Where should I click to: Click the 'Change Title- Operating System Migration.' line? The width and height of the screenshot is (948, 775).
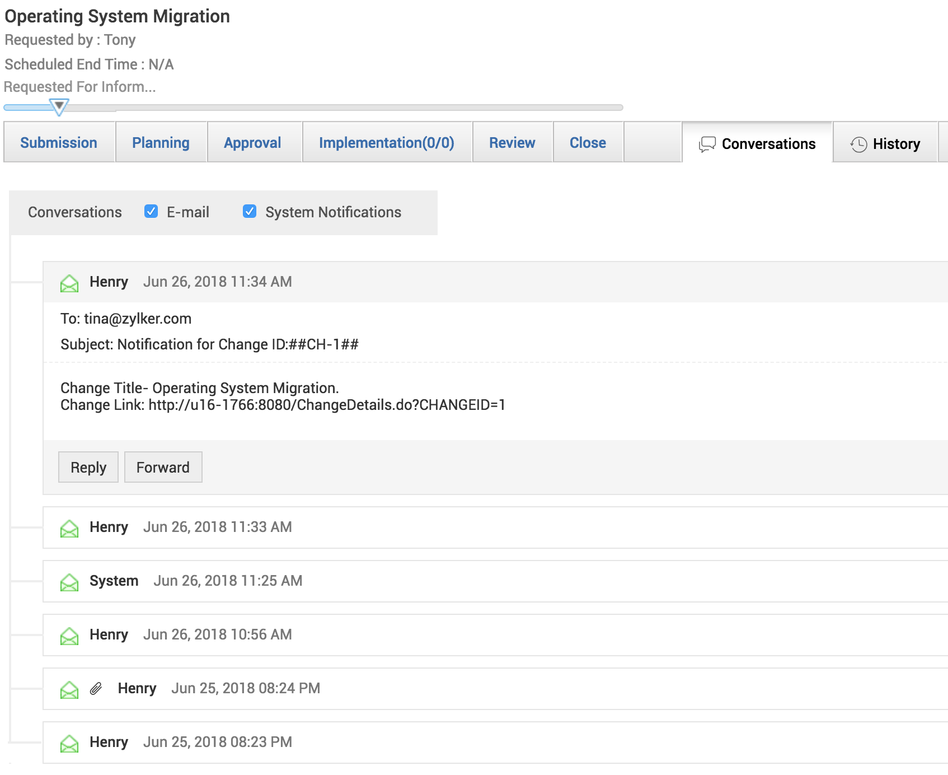tap(200, 388)
